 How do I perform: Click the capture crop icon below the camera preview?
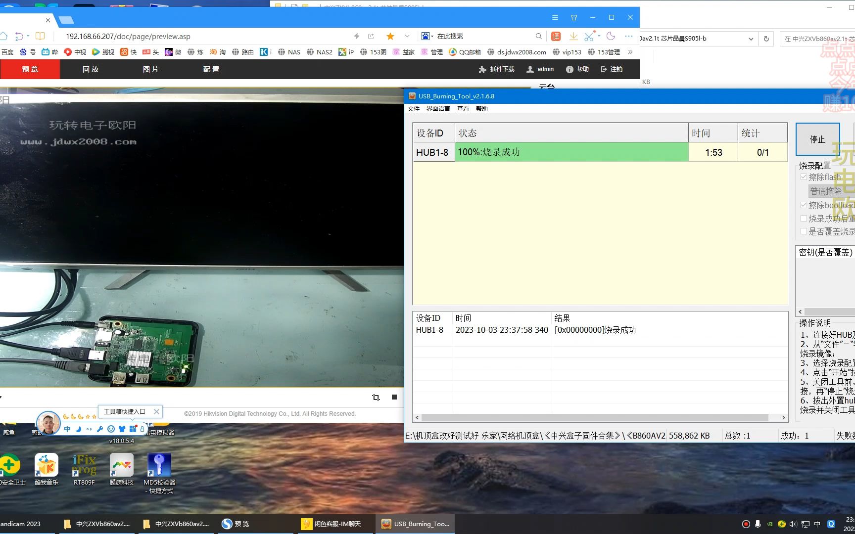click(x=376, y=397)
